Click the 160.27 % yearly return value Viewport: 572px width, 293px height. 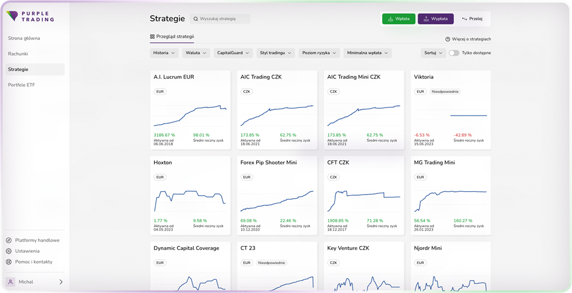coord(463,221)
